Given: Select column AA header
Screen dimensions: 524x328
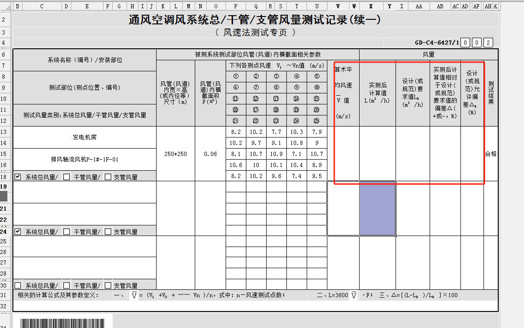Looking at the screenshot, I should tap(419, 6).
